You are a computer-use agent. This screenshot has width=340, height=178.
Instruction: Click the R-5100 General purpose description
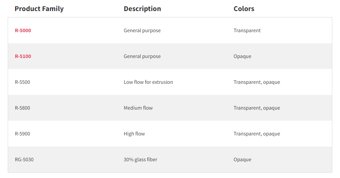[x=142, y=56]
